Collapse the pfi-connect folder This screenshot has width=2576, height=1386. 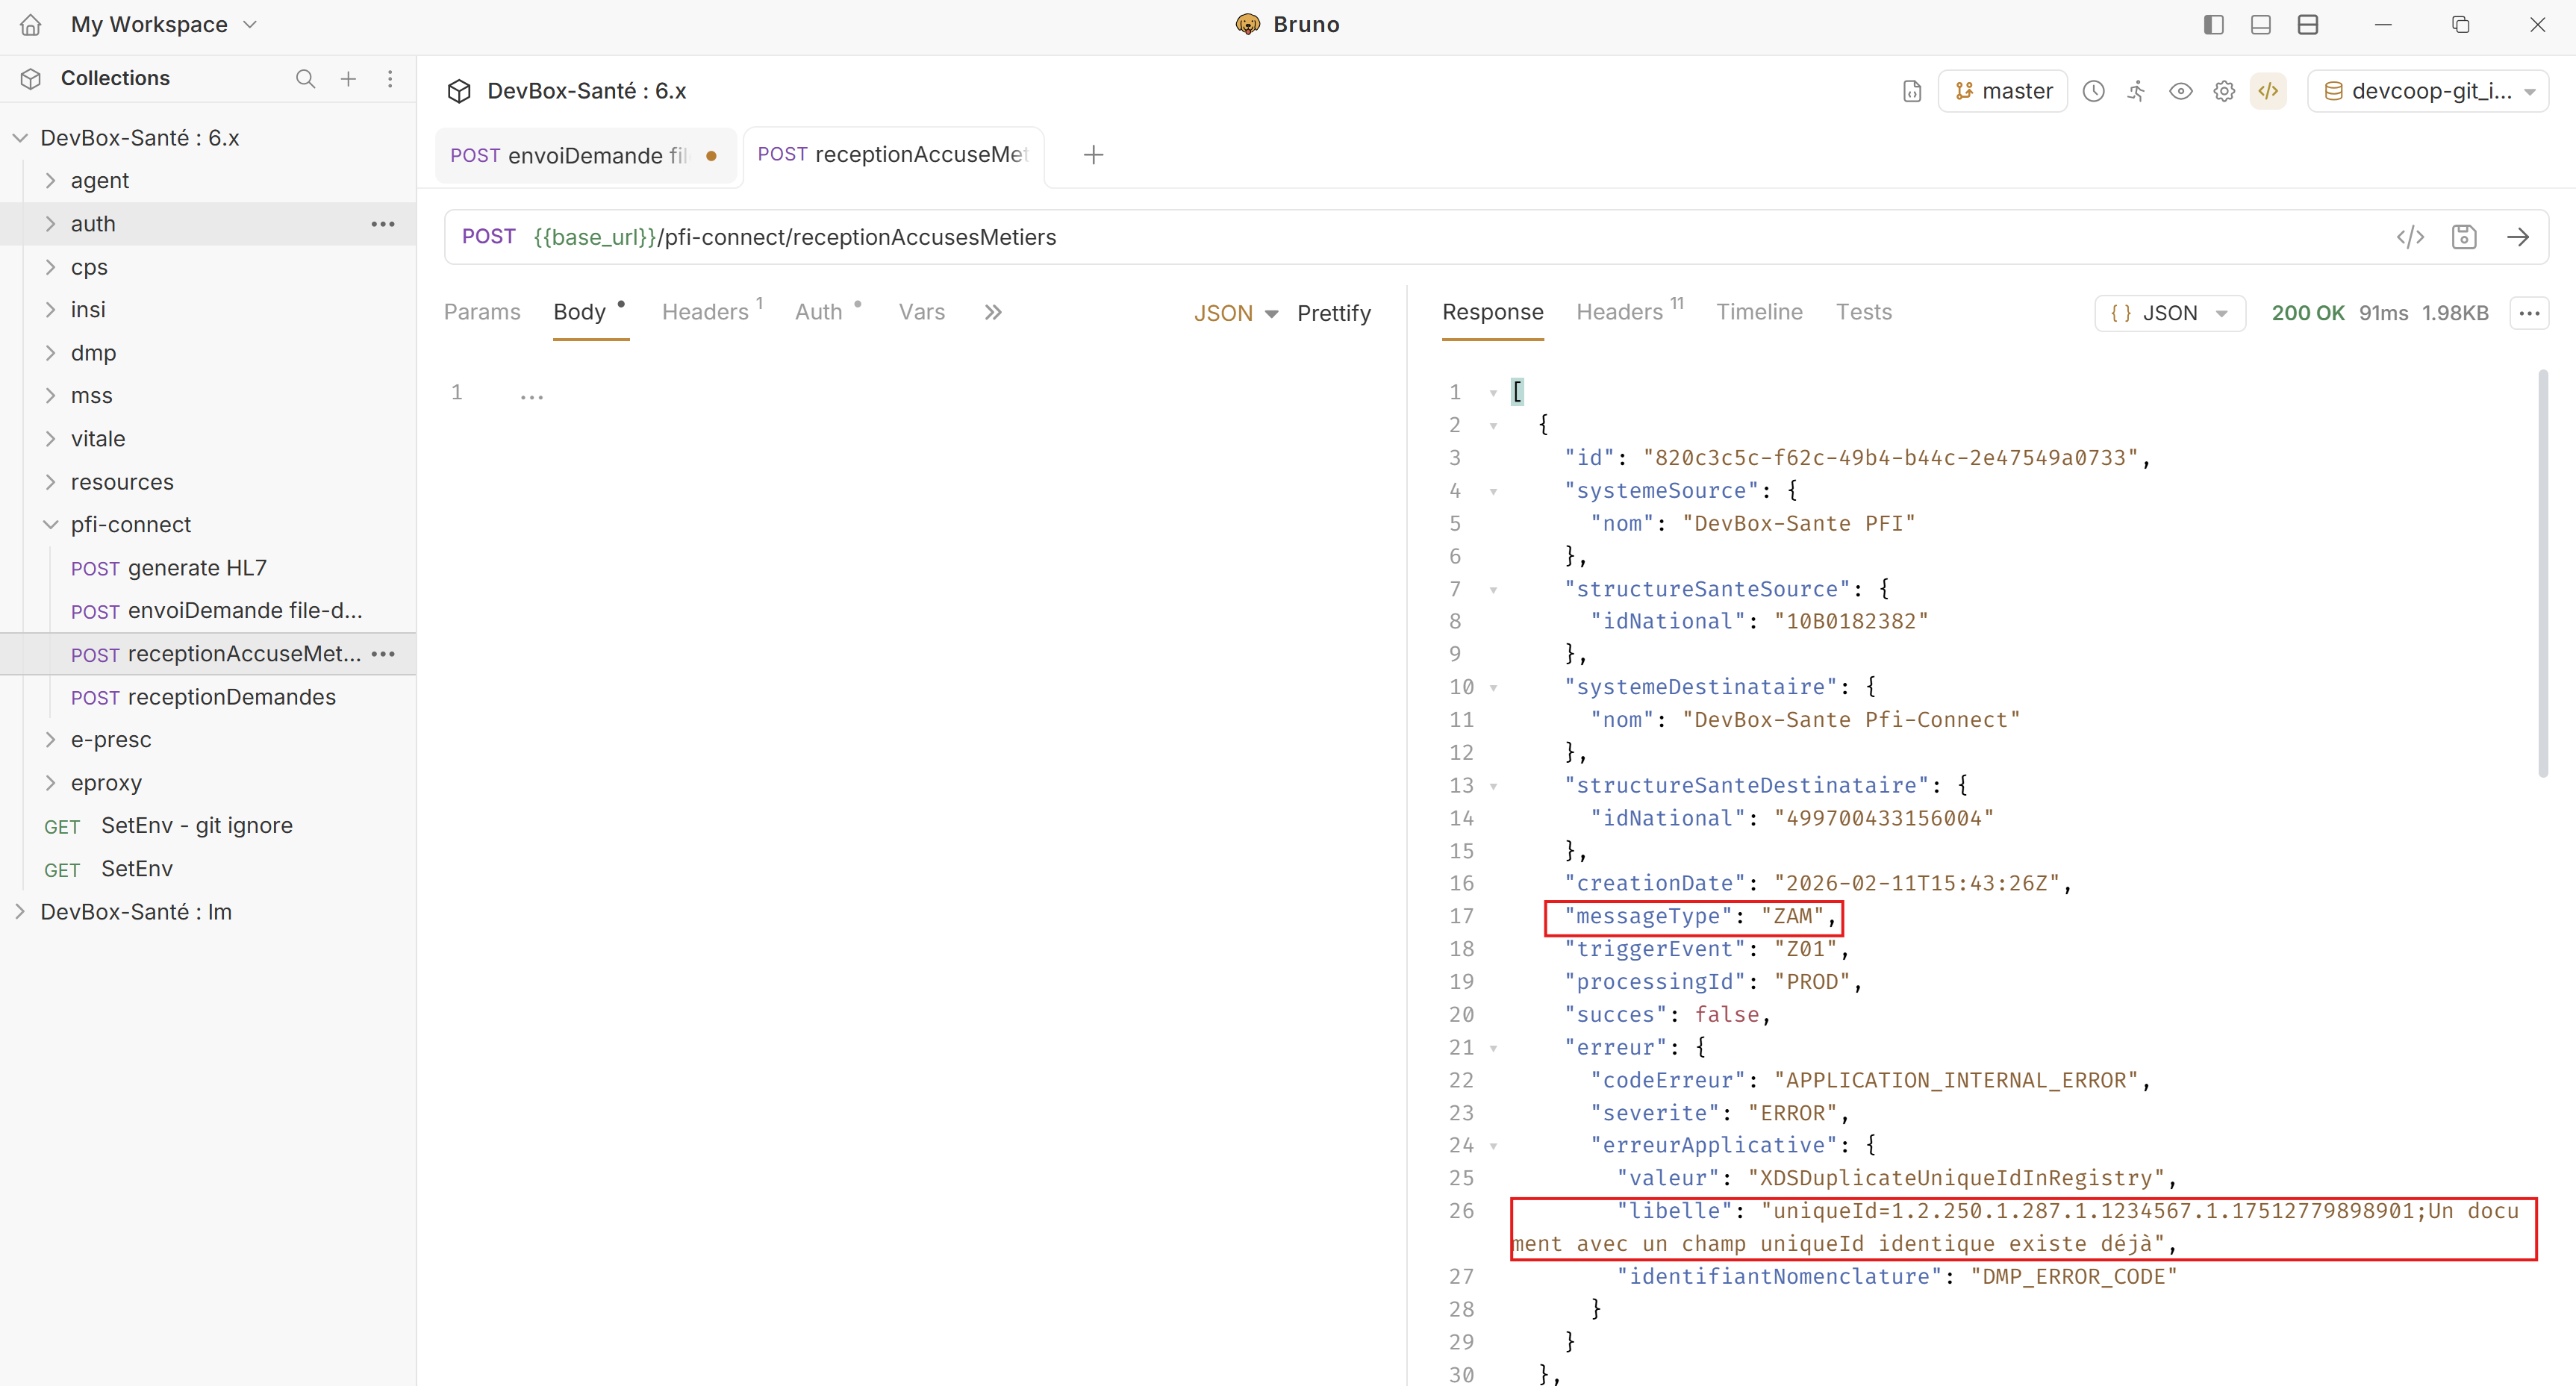tap(51, 524)
